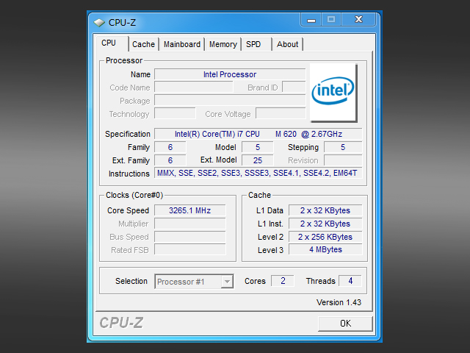Minimize the CPU-Z window
This screenshot has height=353, width=470.
(x=311, y=20)
